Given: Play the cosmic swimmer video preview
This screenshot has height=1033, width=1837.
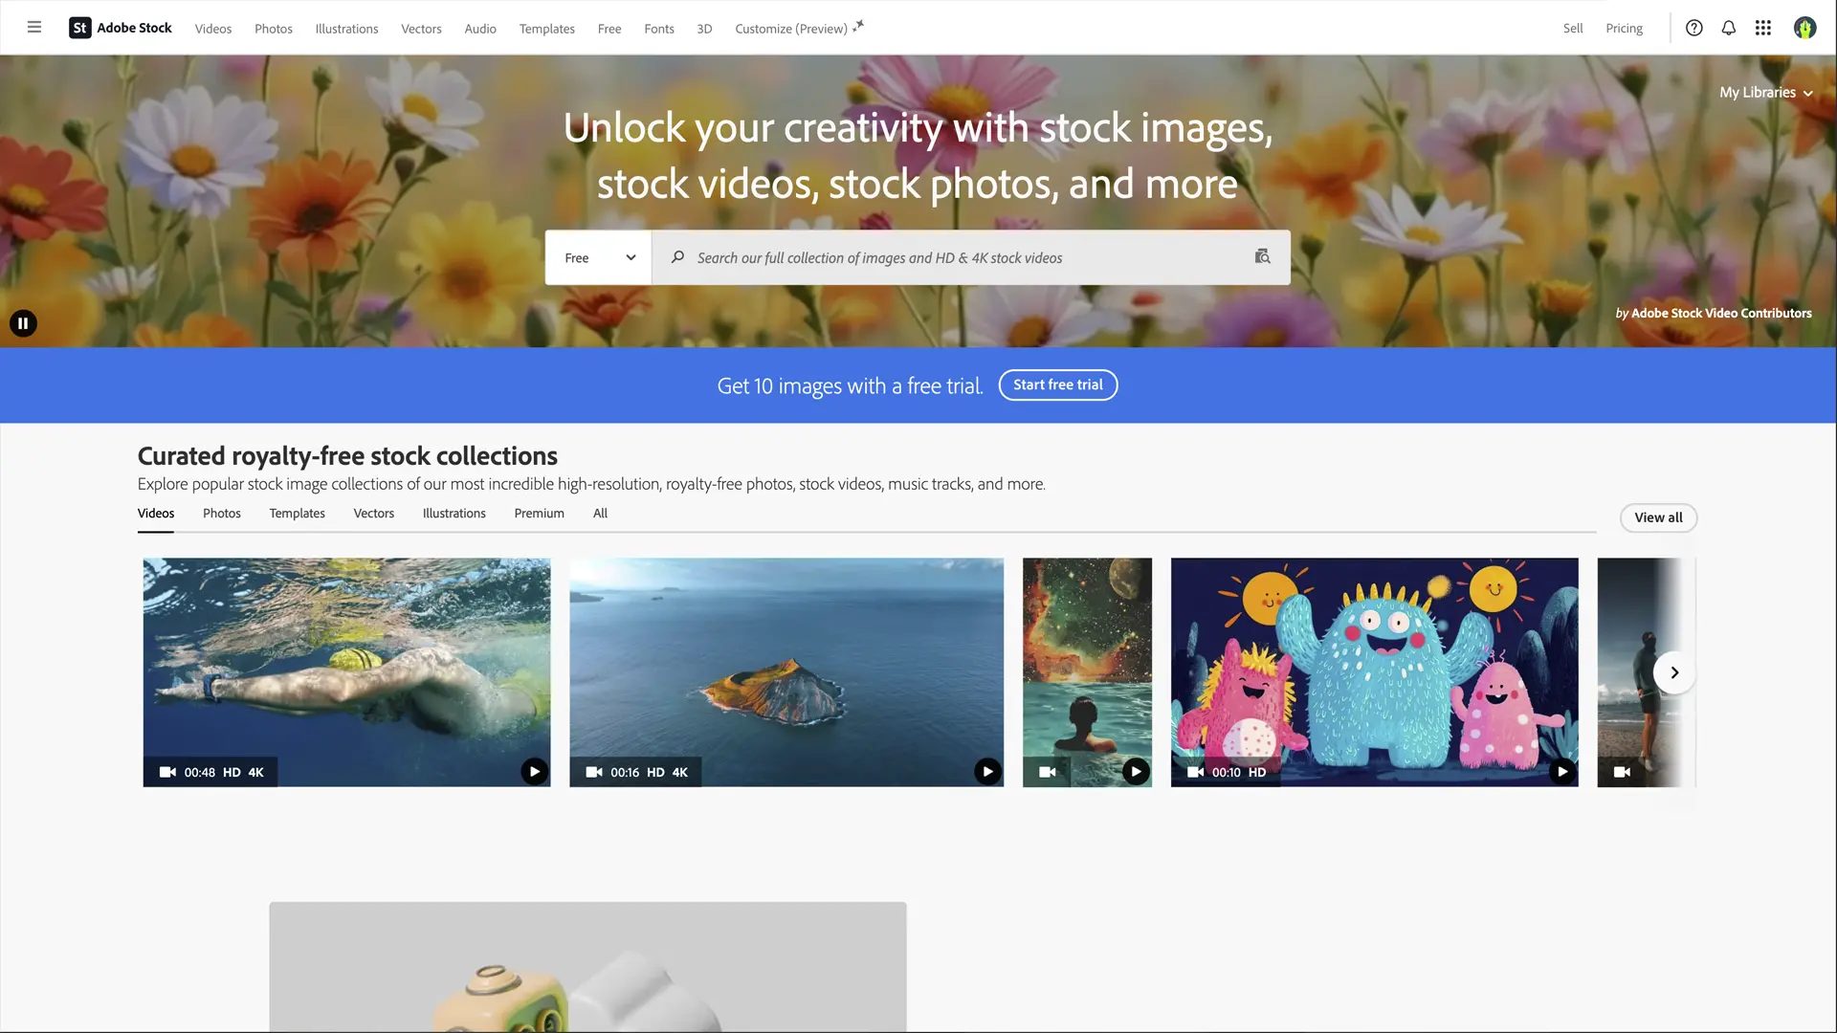Looking at the screenshot, I should point(1136,771).
